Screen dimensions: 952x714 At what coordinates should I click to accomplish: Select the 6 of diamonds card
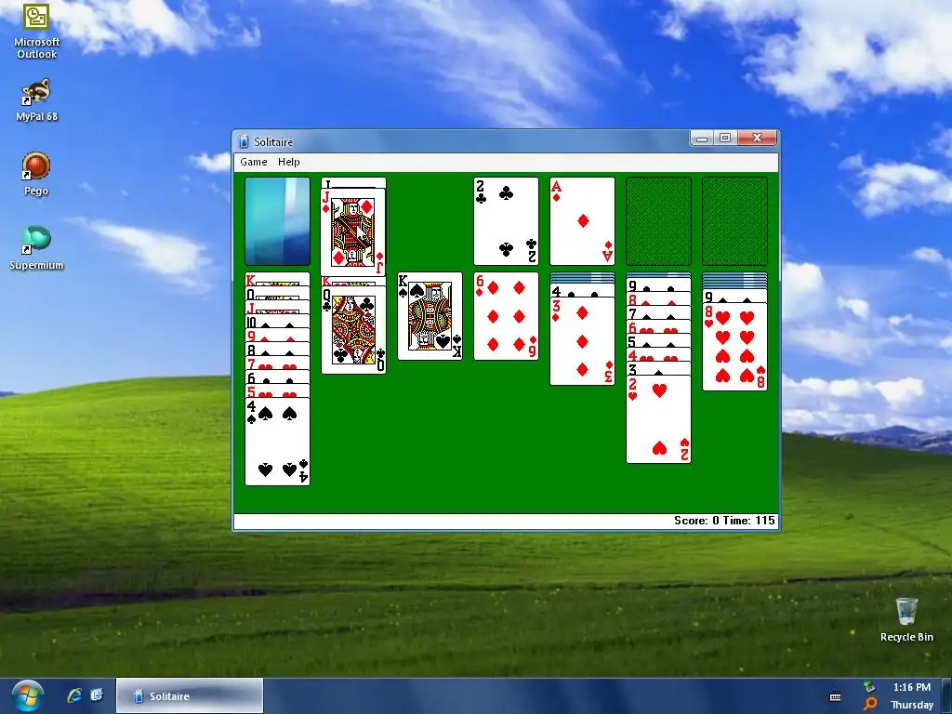click(506, 316)
